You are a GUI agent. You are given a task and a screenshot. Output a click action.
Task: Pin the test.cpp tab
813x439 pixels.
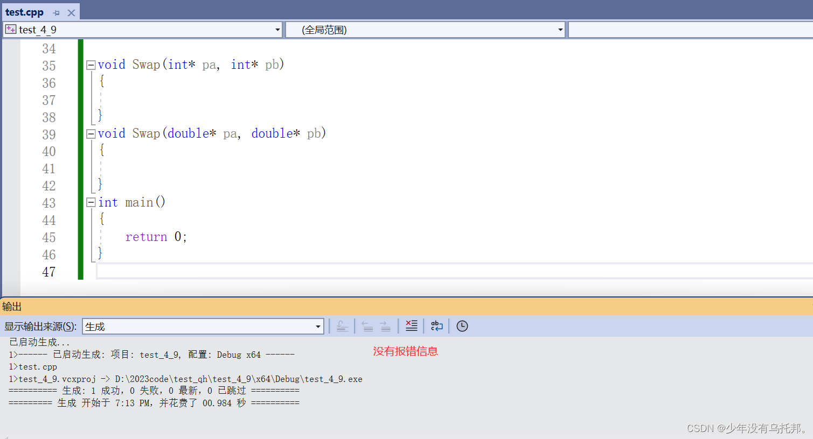(x=57, y=12)
